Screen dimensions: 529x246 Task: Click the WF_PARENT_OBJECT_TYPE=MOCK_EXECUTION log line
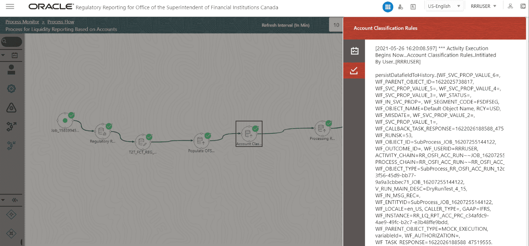[431, 229]
